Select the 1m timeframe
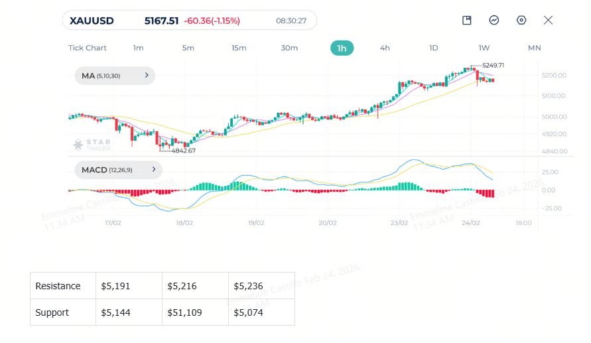This screenshot has width=591, height=343. (139, 48)
